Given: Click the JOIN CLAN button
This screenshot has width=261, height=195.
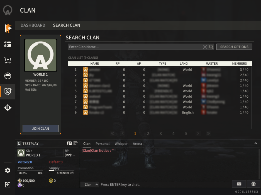Looking at the screenshot, I should (41, 129).
